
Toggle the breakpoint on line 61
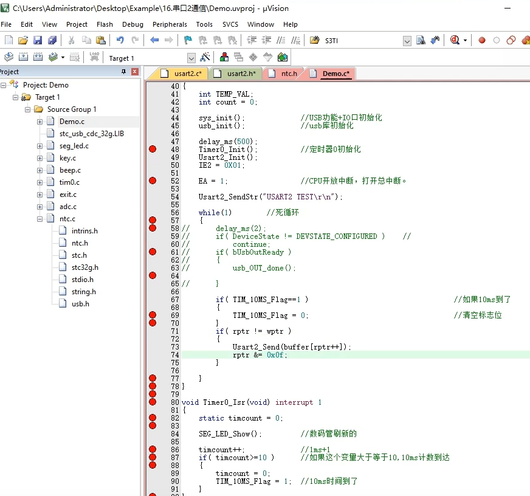tap(153, 252)
